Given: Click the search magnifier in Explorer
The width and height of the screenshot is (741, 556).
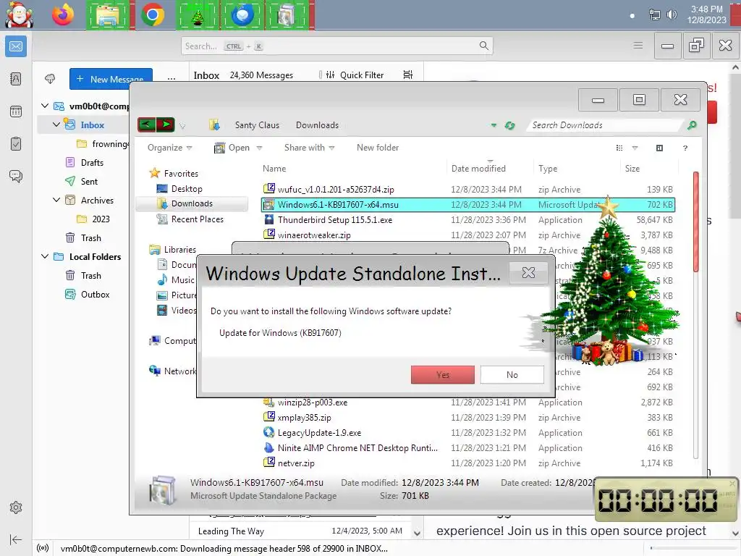Looking at the screenshot, I should coord(692,125).
